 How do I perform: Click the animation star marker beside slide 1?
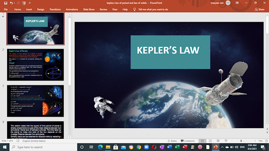pos(3,17)
